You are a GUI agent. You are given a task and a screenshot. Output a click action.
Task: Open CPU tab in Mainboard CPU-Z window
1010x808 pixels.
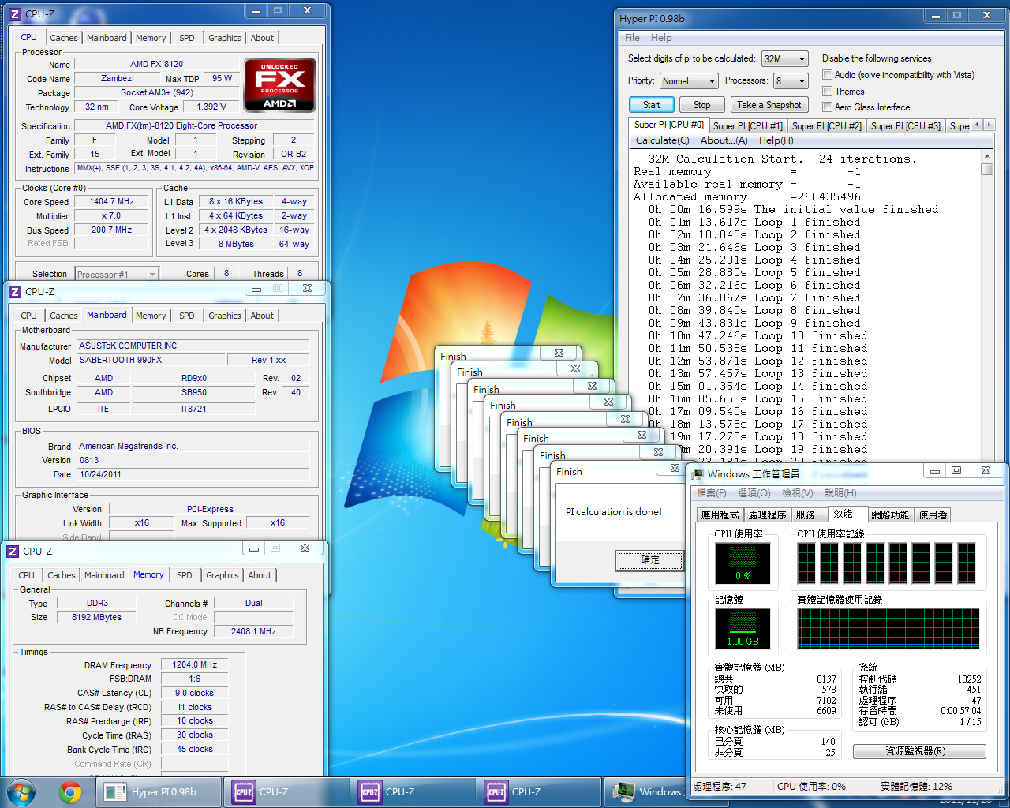tap(28, 316)
